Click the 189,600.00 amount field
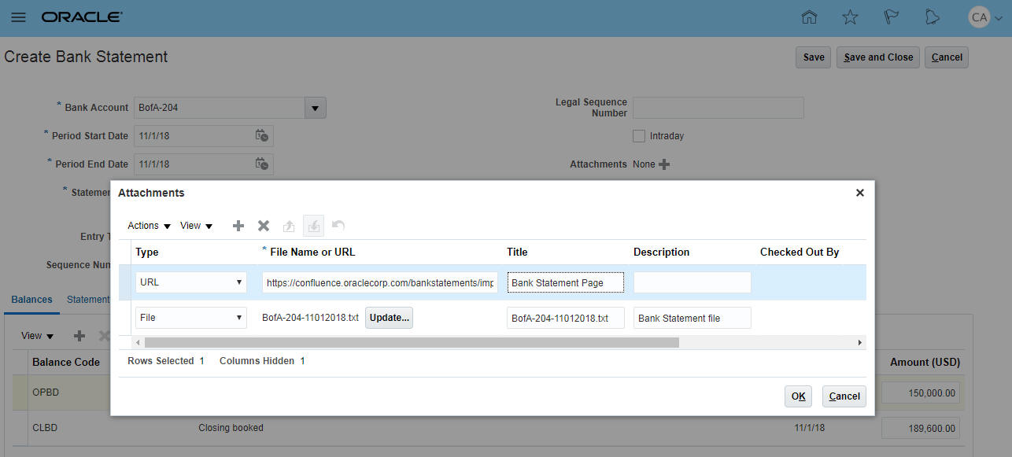Image resolution: width=1012 pixels, height=457 pixels. coord(922,428)
